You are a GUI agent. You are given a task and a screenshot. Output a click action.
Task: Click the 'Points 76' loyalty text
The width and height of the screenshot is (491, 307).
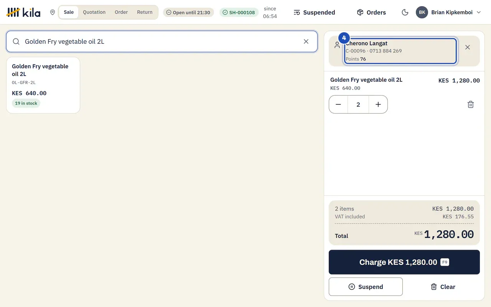click(x=356, y=59)
